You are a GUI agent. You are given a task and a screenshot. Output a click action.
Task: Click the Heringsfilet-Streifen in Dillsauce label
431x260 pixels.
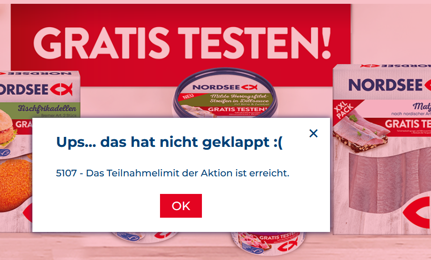click(x=239, y=99)
